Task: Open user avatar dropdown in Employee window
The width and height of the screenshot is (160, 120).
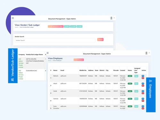Action: [x=147, y=53]
